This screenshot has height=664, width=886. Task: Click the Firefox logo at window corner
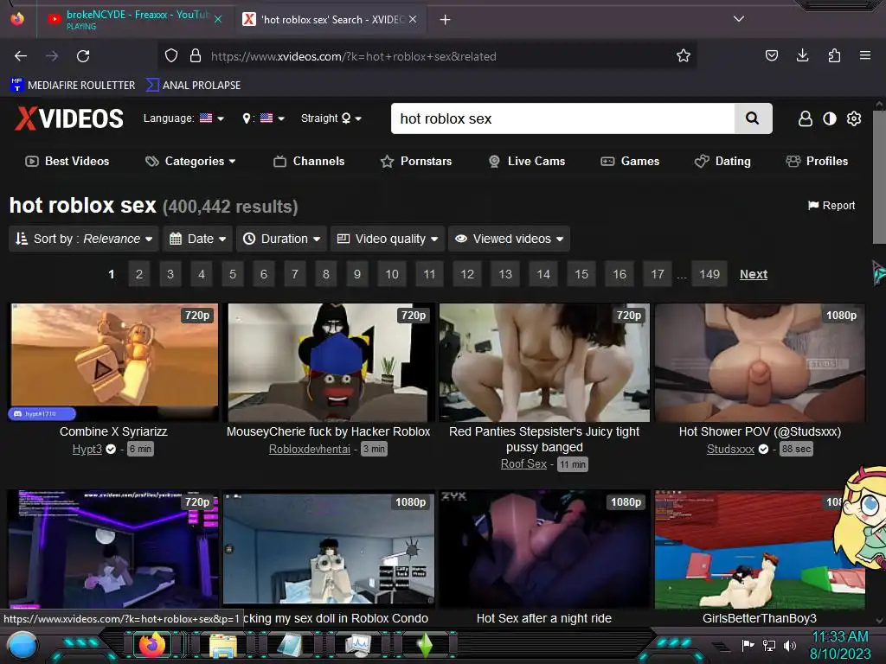(17, 19)
